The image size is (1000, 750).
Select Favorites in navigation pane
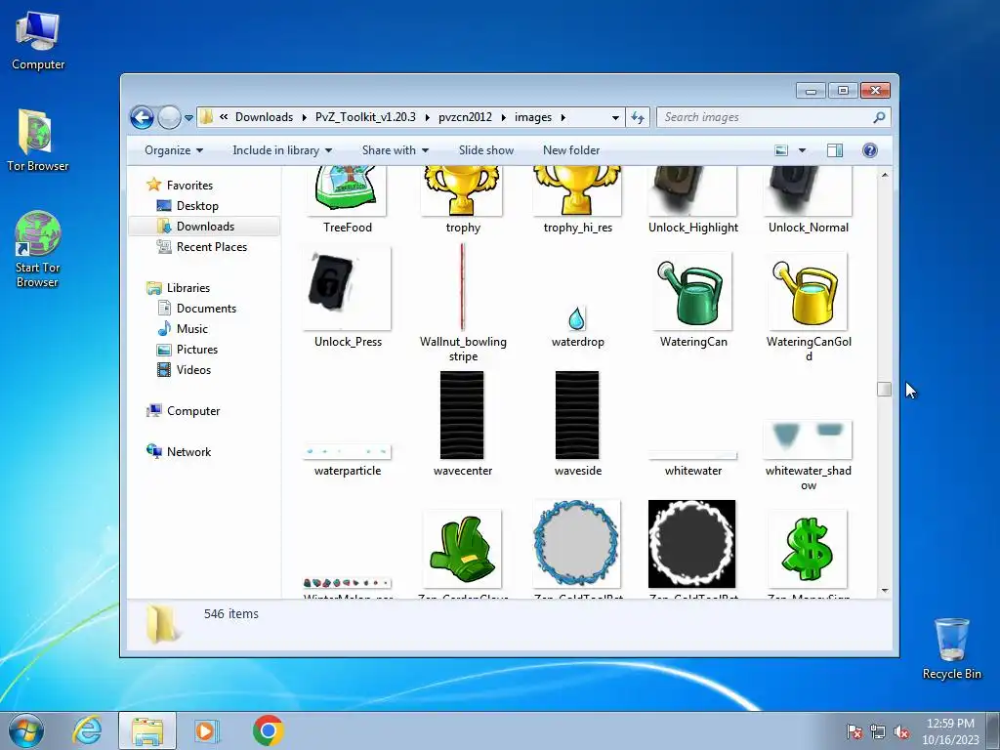[189, 186]
